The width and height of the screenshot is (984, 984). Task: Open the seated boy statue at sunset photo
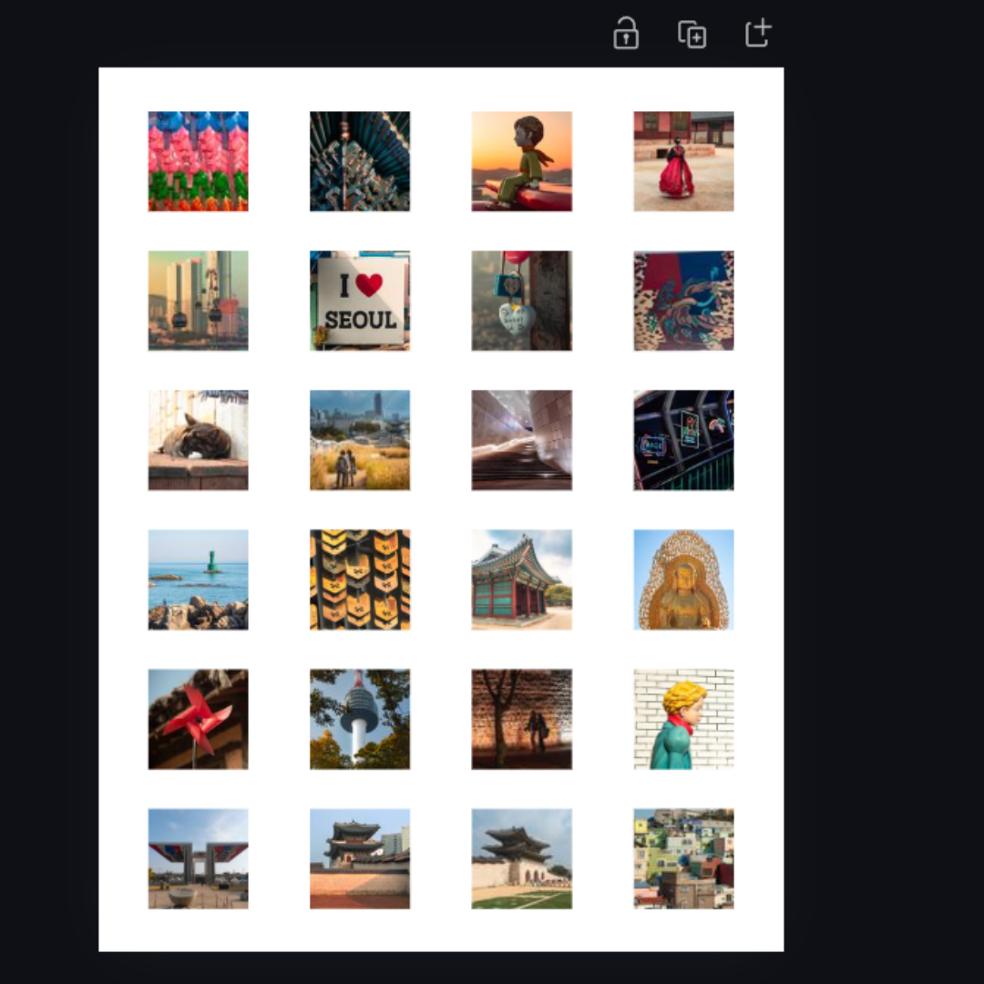pyautogui.click(x=522, y=161)
